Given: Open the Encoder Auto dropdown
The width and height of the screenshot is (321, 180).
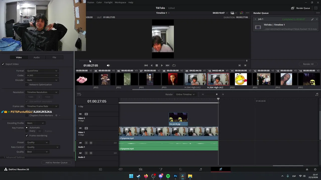Looking at the screenshot, I should 42,80.
